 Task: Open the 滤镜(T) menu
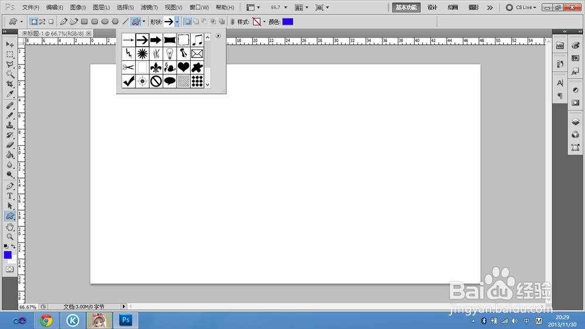[149, 7]
